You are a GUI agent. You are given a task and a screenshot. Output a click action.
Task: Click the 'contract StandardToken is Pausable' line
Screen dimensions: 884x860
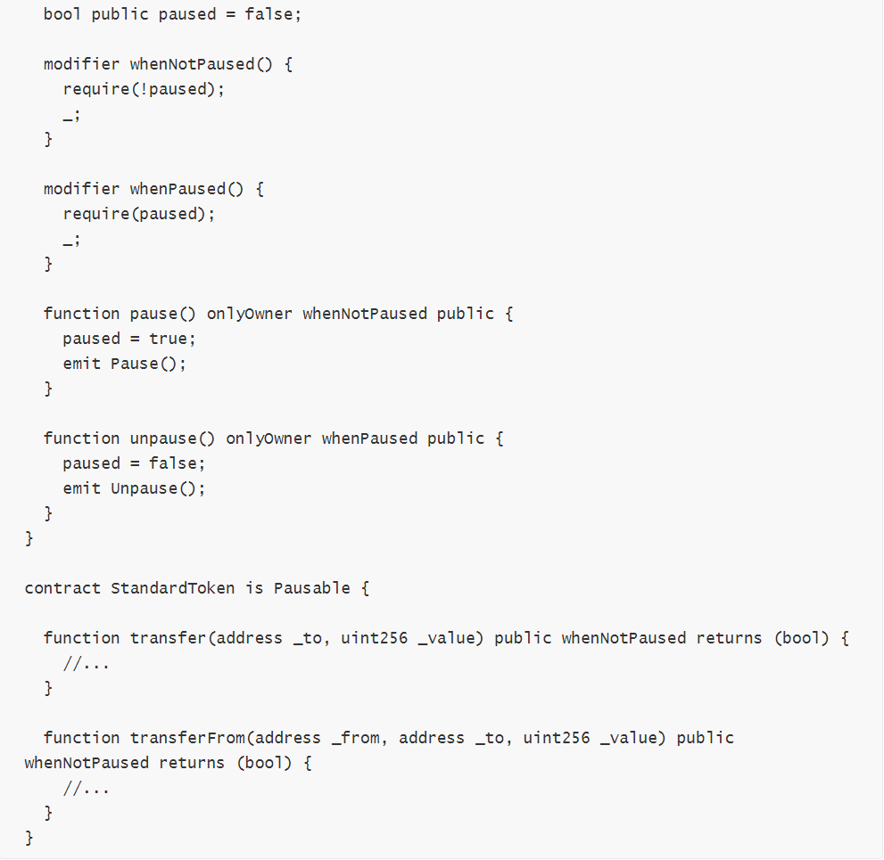[x=197, y=588]
